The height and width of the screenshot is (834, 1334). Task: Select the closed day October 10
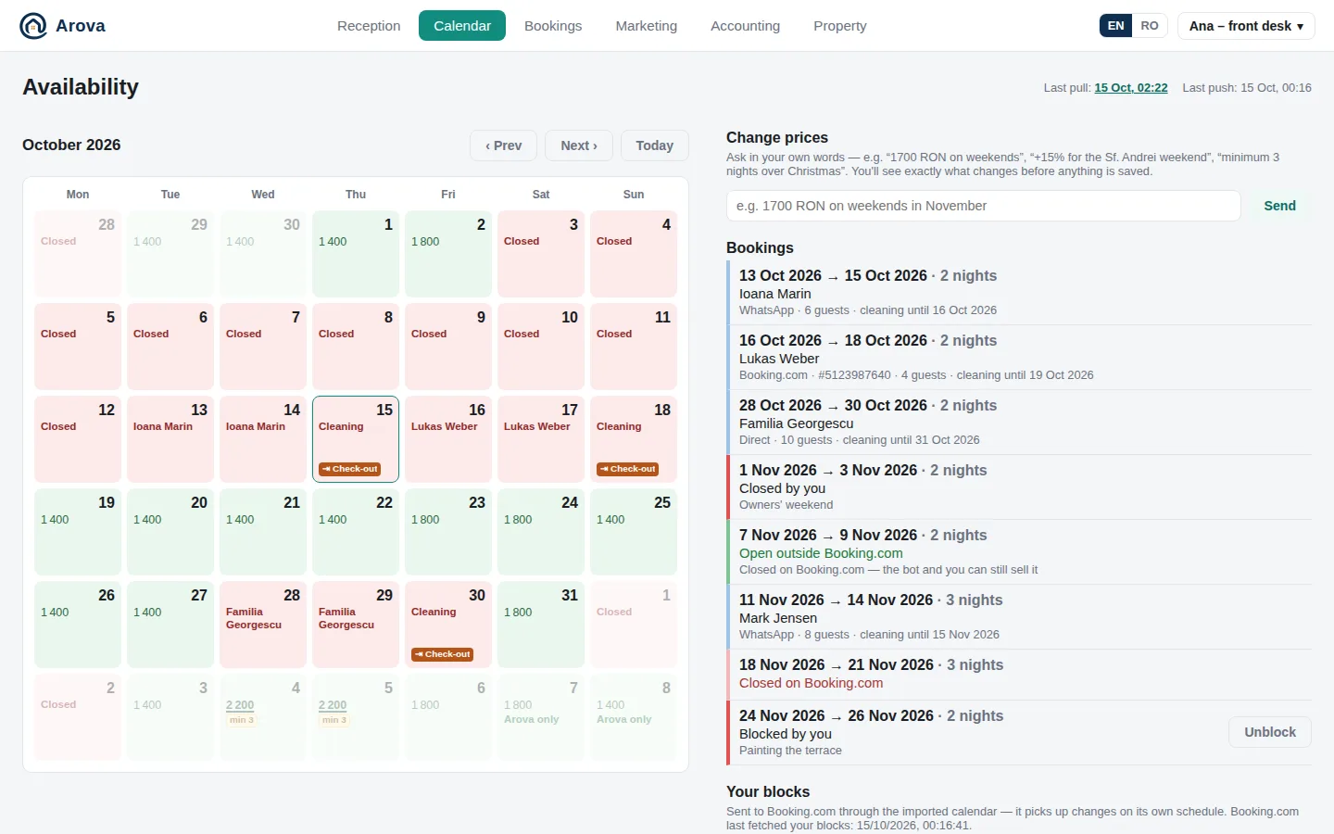pyautogui.click(x=541, y=347)
